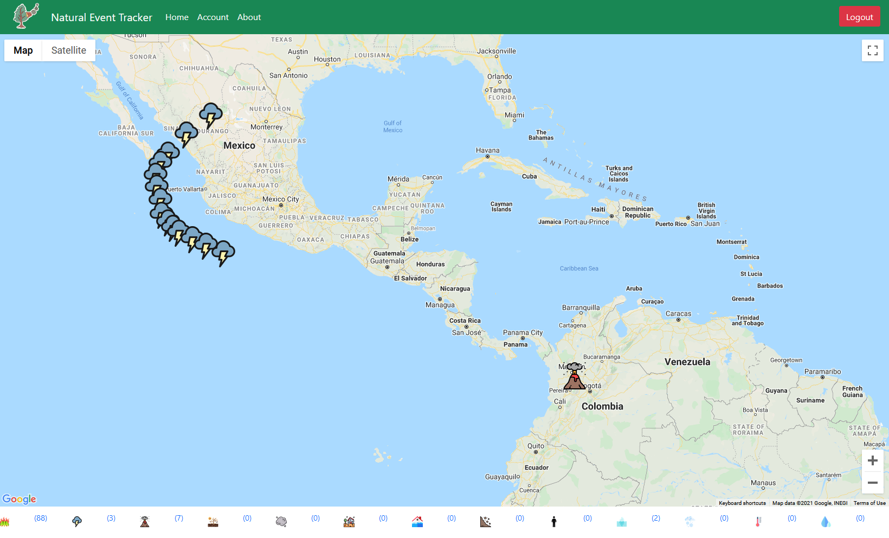Toggle fullscreen map view
Screen dimensions: 889x538
click(x=873, y=50)
